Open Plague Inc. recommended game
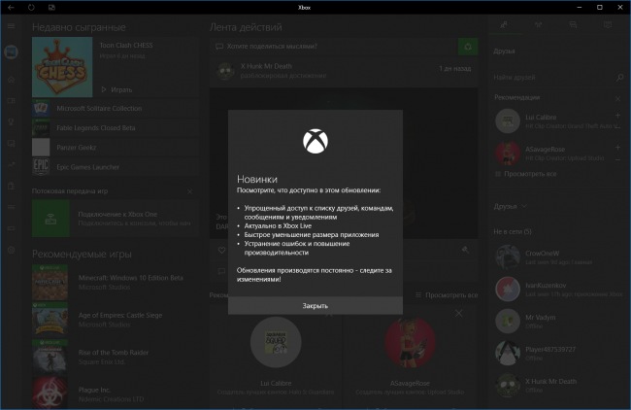The image size is (631, 410). [115, 393]
